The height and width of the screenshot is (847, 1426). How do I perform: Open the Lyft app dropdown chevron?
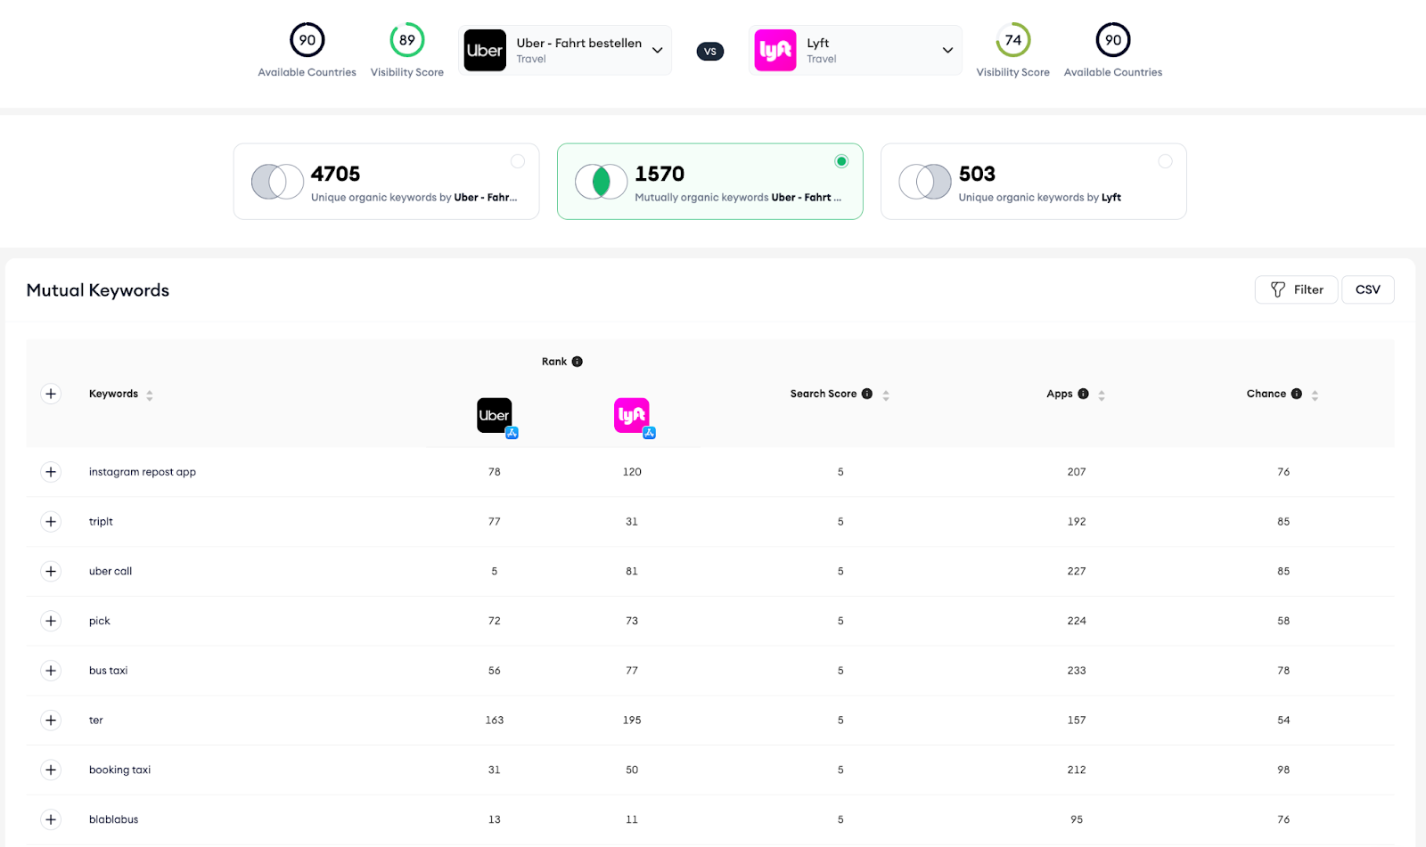pos(947,51)
